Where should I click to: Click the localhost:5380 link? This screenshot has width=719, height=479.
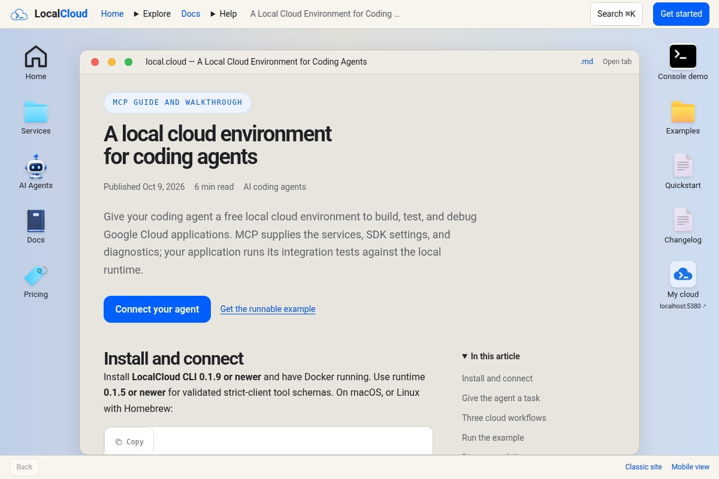pyautogui.click(x=683, y=306)
